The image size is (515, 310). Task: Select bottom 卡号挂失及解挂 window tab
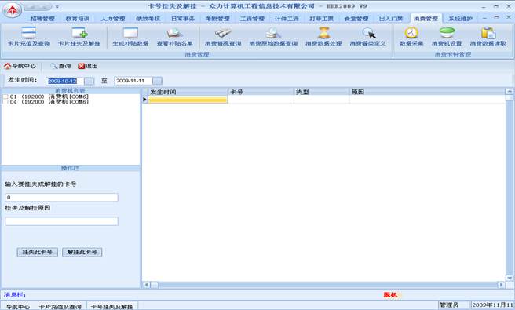tap(112, 307)
